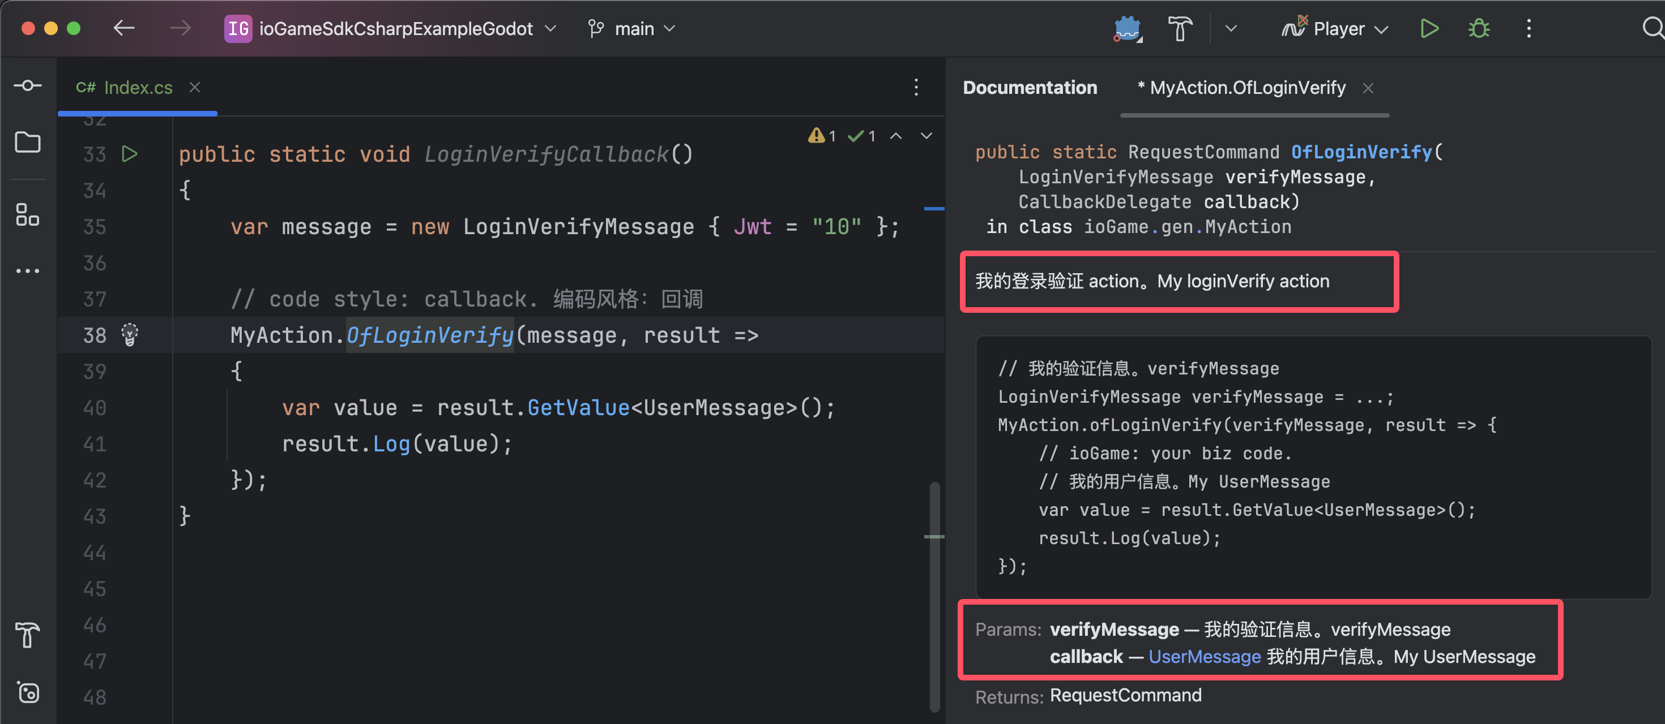Image resolution: width=1665 pixels, height=724 pixels.
Task: Click the run gutter icon at line 33
Action: pyautogui.click(x=130, y=154)
